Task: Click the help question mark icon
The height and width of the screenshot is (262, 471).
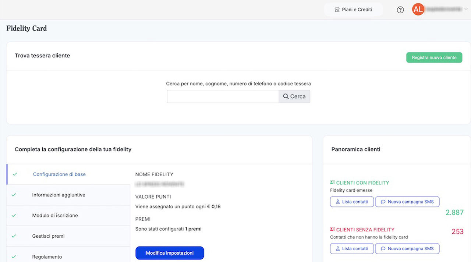Action: click(400, 10)
